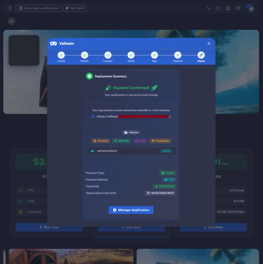Toggle the crossed-out eye visibility icon

point(238,8)
